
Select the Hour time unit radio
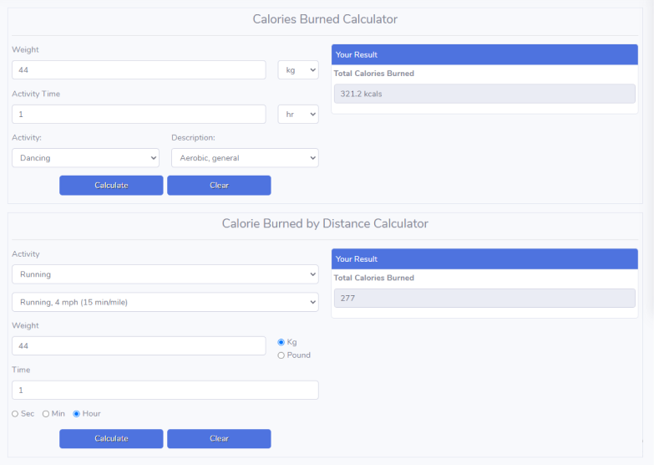[77, 414]
